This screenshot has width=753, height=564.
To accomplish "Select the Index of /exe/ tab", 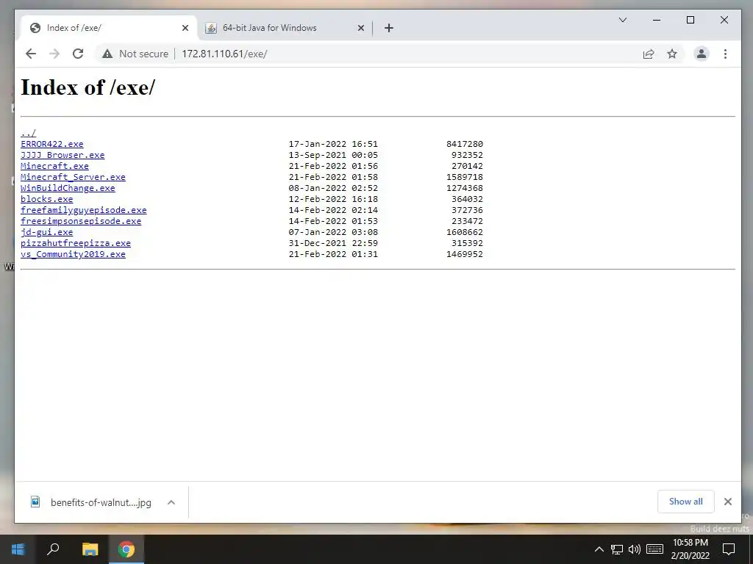I will pos(108,28).
